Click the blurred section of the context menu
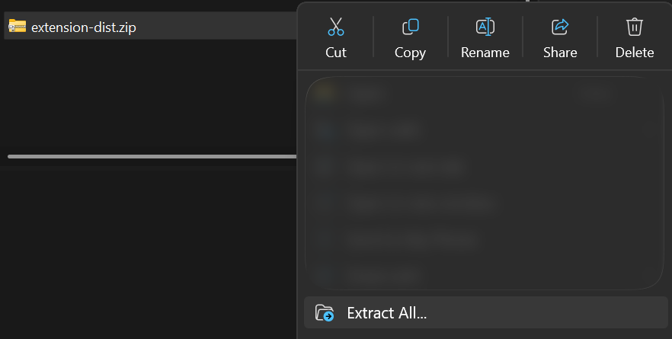672x339 pixels. [485, 183]
